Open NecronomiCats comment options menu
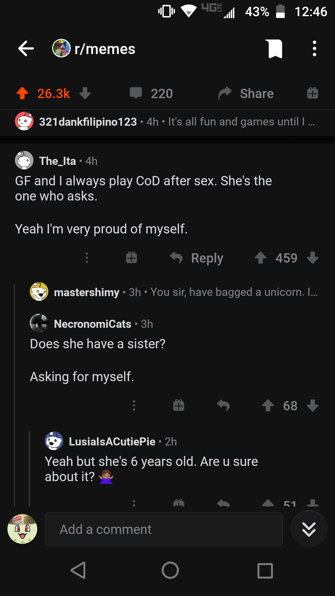335x596 pixels. (x=134, y=405)
